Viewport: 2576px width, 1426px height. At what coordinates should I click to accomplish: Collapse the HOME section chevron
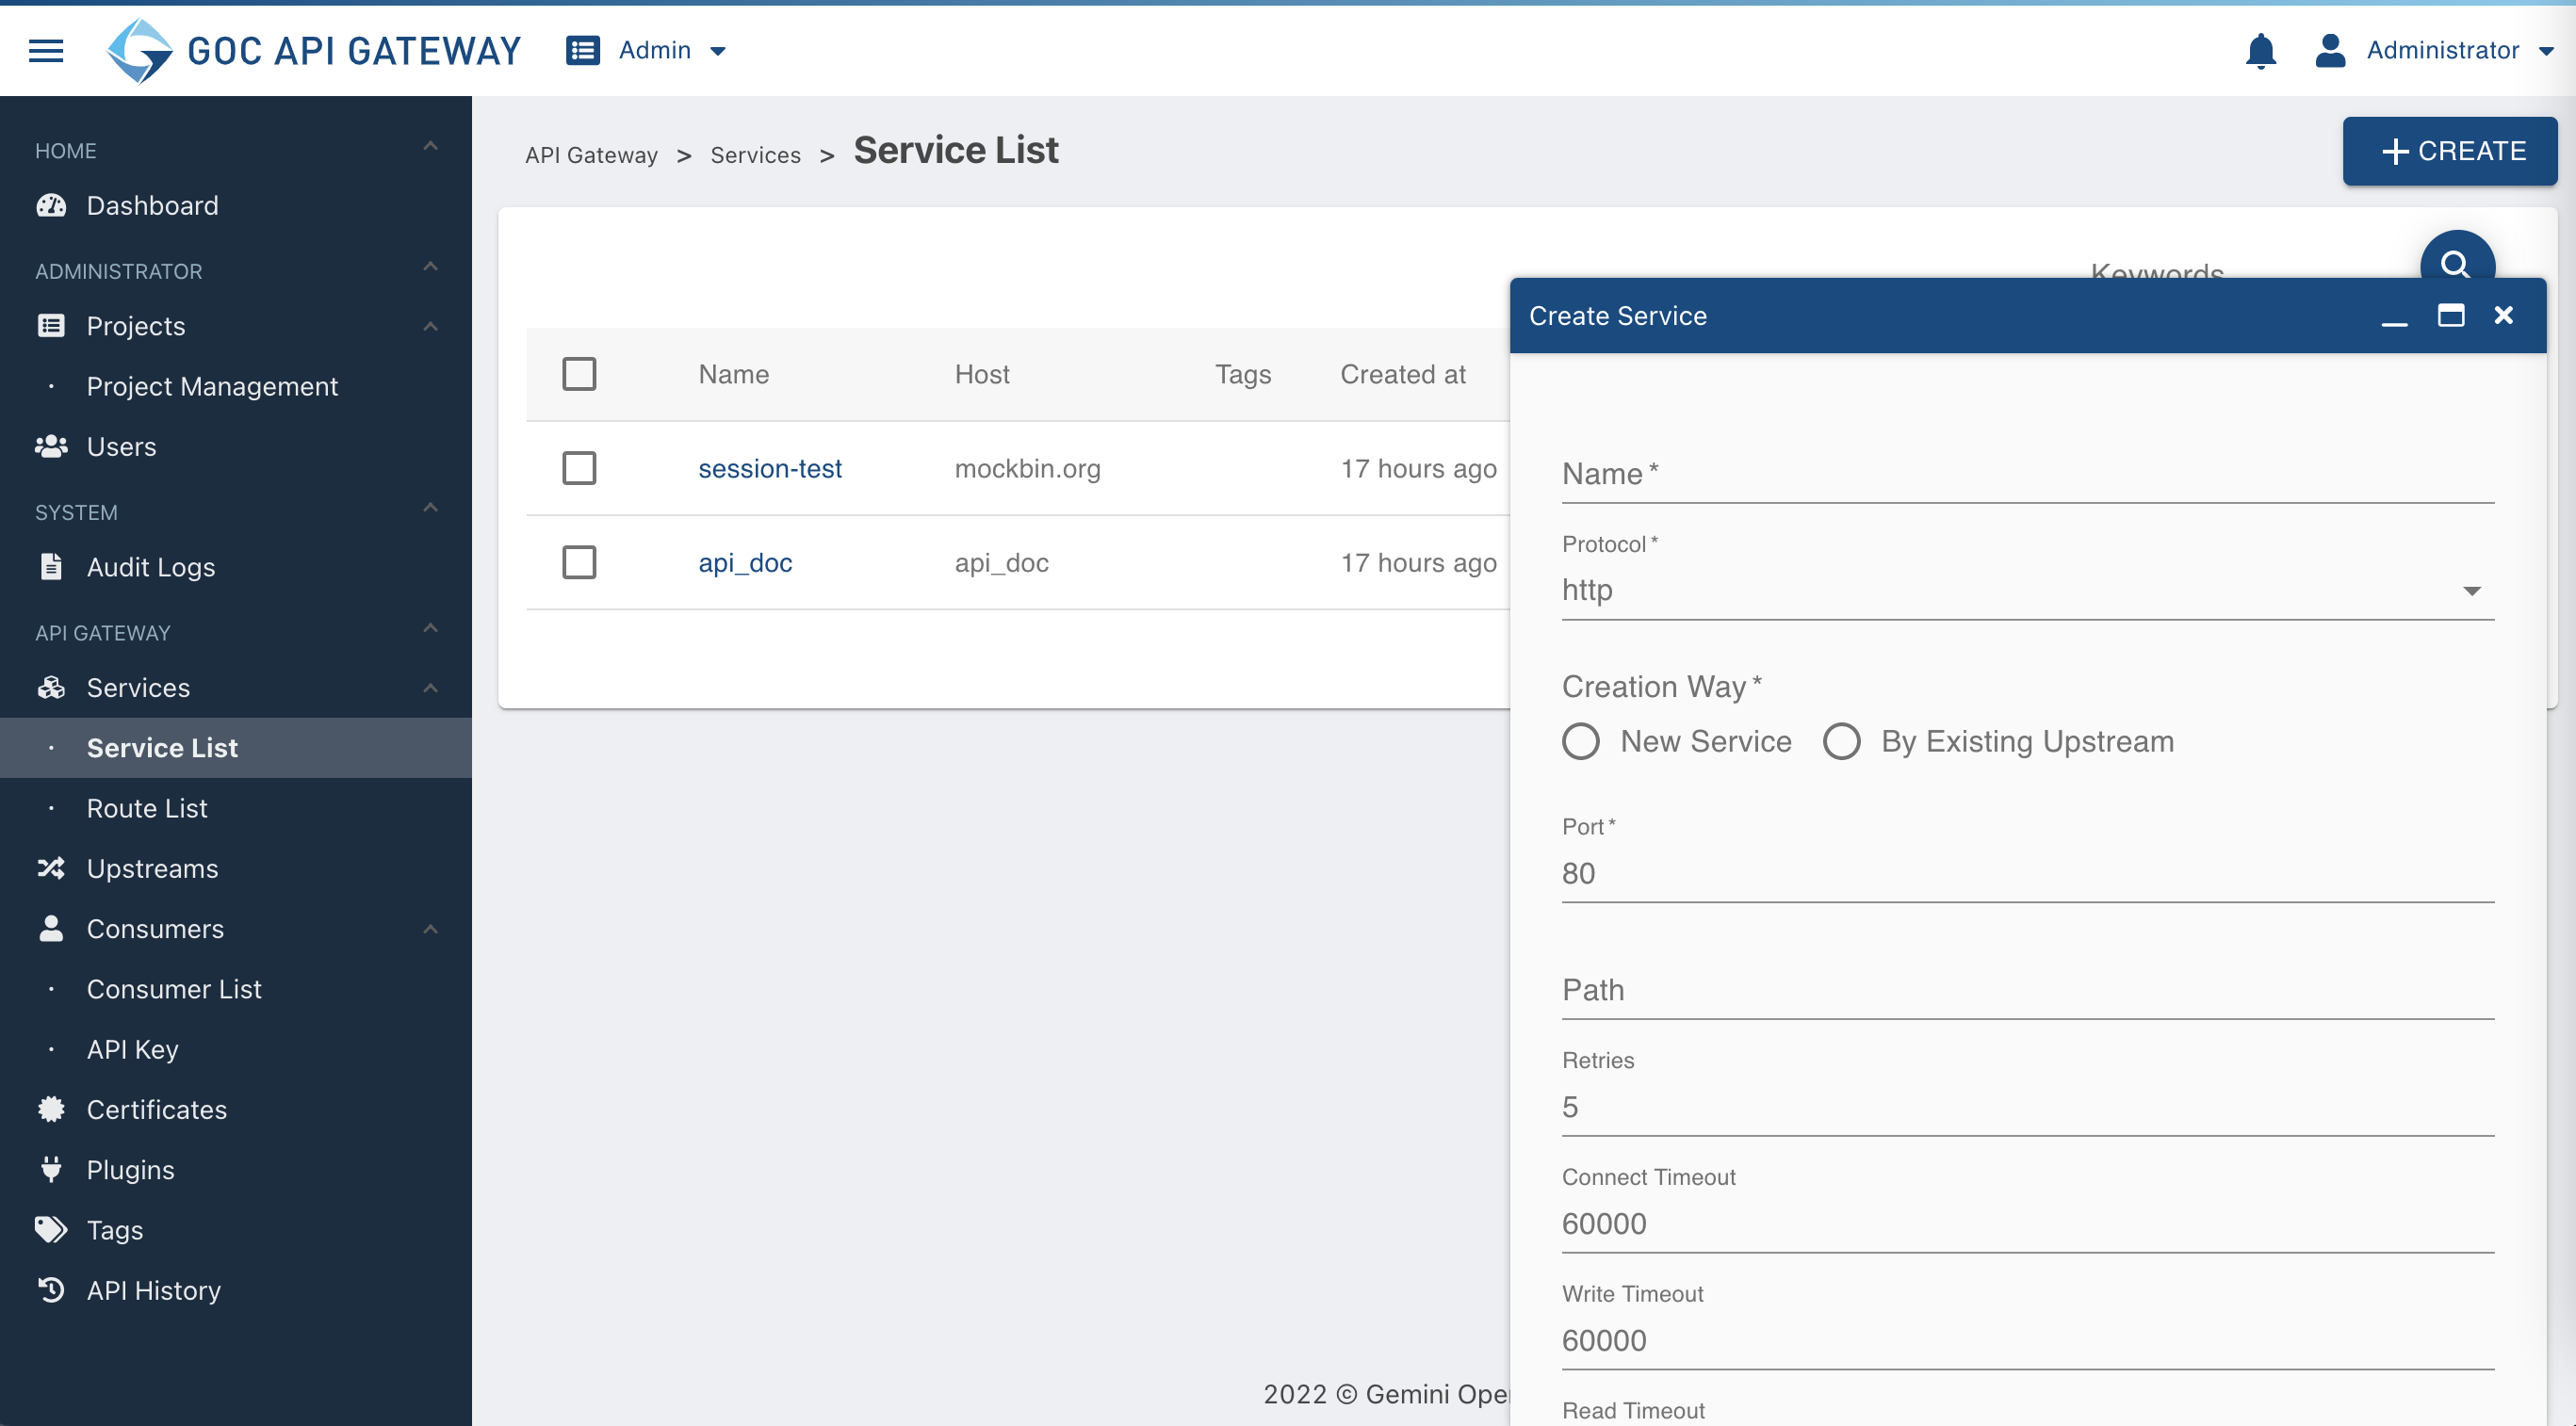(430, 147)
